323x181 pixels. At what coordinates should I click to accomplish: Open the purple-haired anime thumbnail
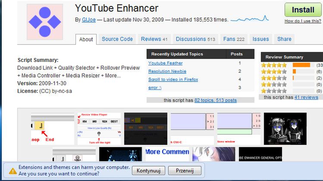[214, 154]
